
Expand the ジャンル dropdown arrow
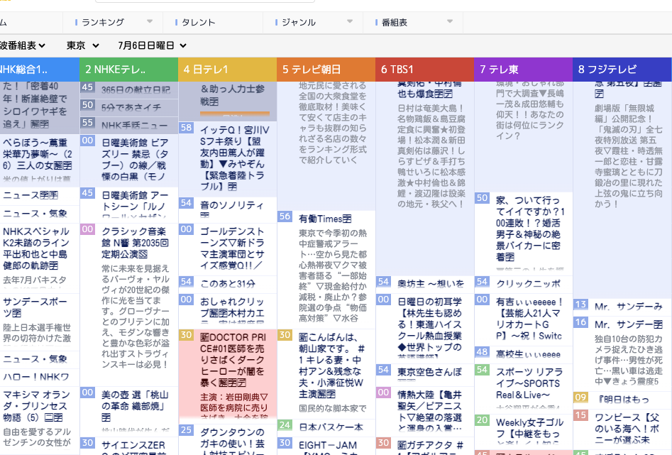coord(350,21)
